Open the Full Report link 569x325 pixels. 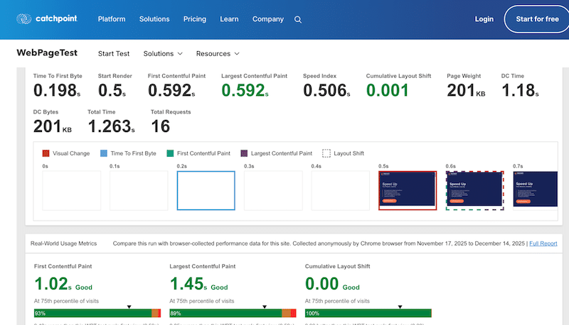543,243
